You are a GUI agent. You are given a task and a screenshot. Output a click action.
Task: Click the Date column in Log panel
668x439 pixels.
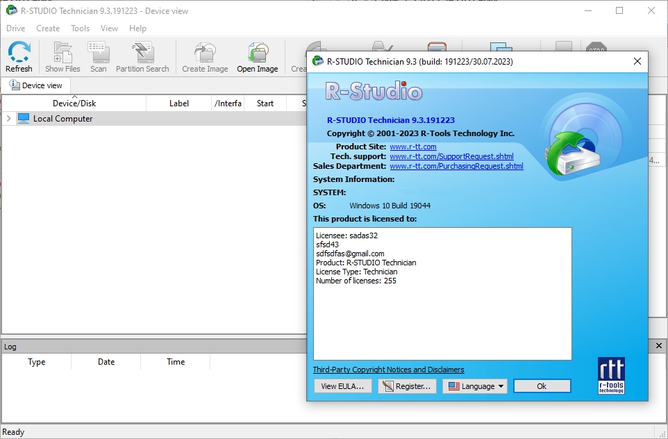click(x=106, y=362)
